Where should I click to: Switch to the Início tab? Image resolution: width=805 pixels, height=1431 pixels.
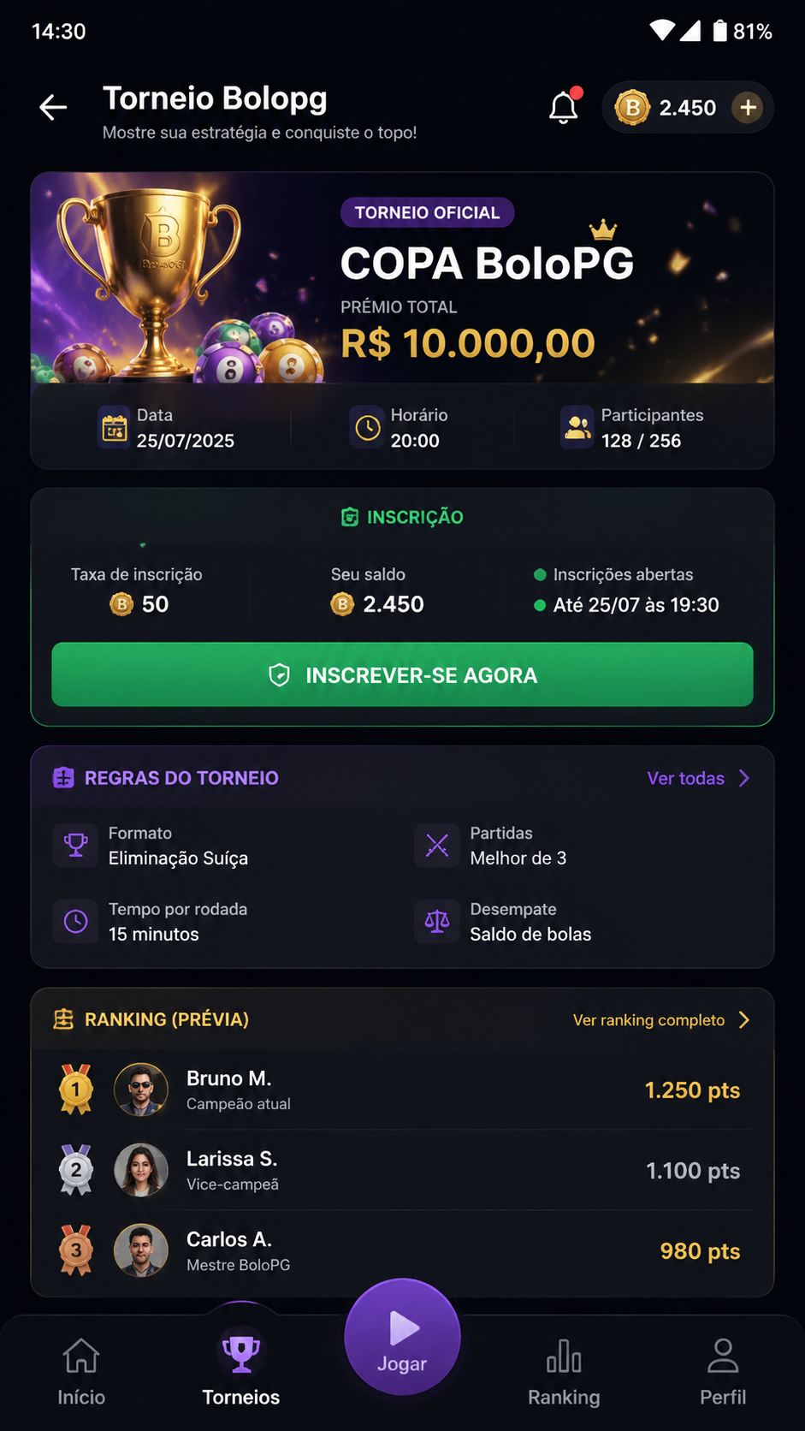81,1369
